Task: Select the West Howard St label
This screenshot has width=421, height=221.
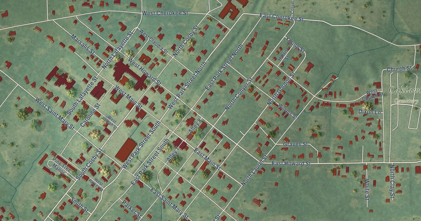Action: pyautogui.click(x=145, y=72)
